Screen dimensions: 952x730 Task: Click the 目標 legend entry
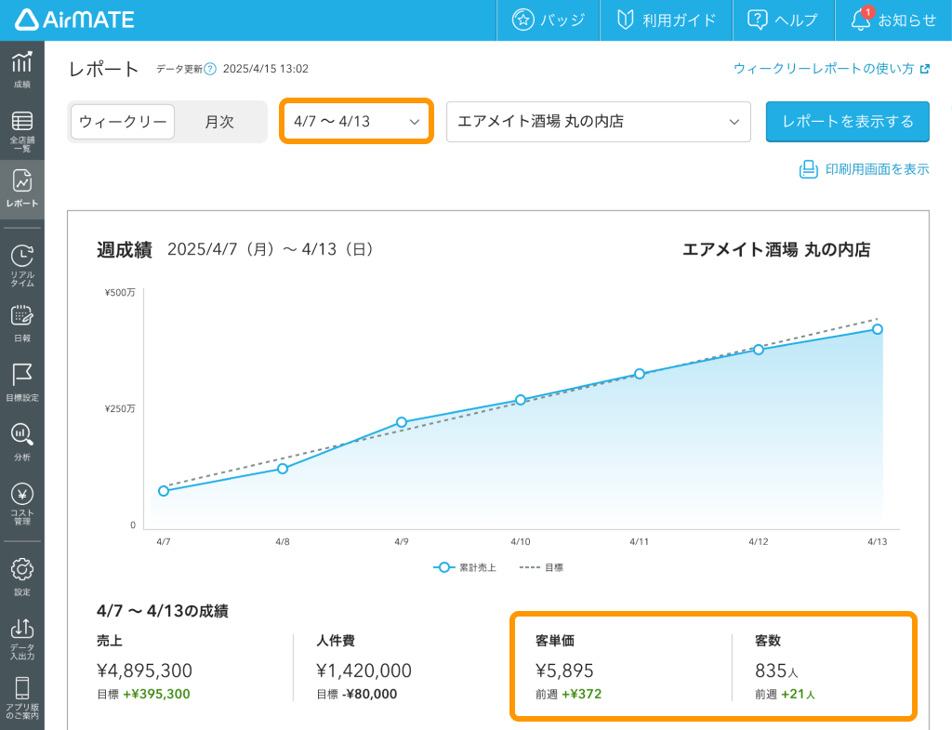click(x=541, y=567)
